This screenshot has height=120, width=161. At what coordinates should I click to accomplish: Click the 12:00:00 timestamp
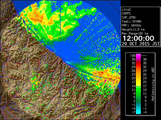tap(138, 38)
